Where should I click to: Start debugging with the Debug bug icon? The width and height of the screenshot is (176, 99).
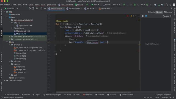[135, 5]
